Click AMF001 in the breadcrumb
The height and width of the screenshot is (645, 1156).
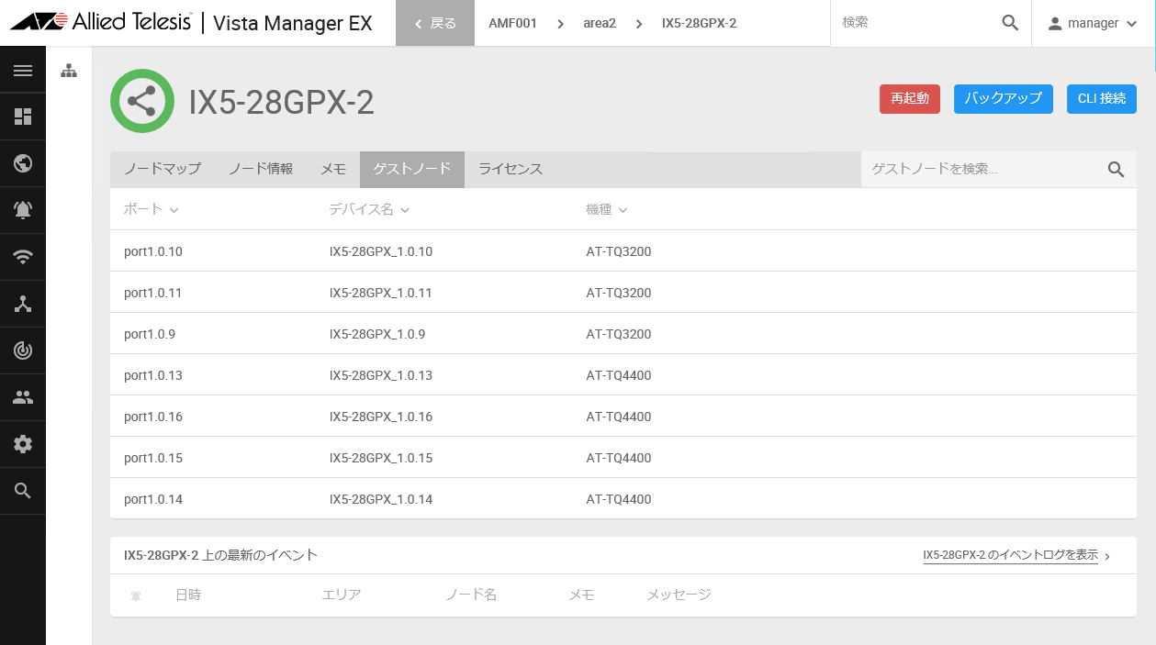[x=512, y=23]
